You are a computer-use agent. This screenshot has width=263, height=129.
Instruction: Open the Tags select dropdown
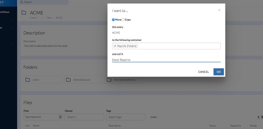(125, 117)
